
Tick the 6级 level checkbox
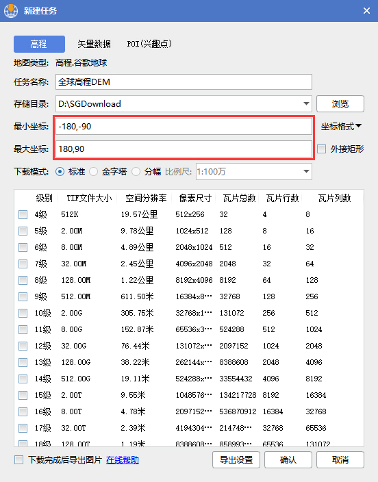pos(23,247)
